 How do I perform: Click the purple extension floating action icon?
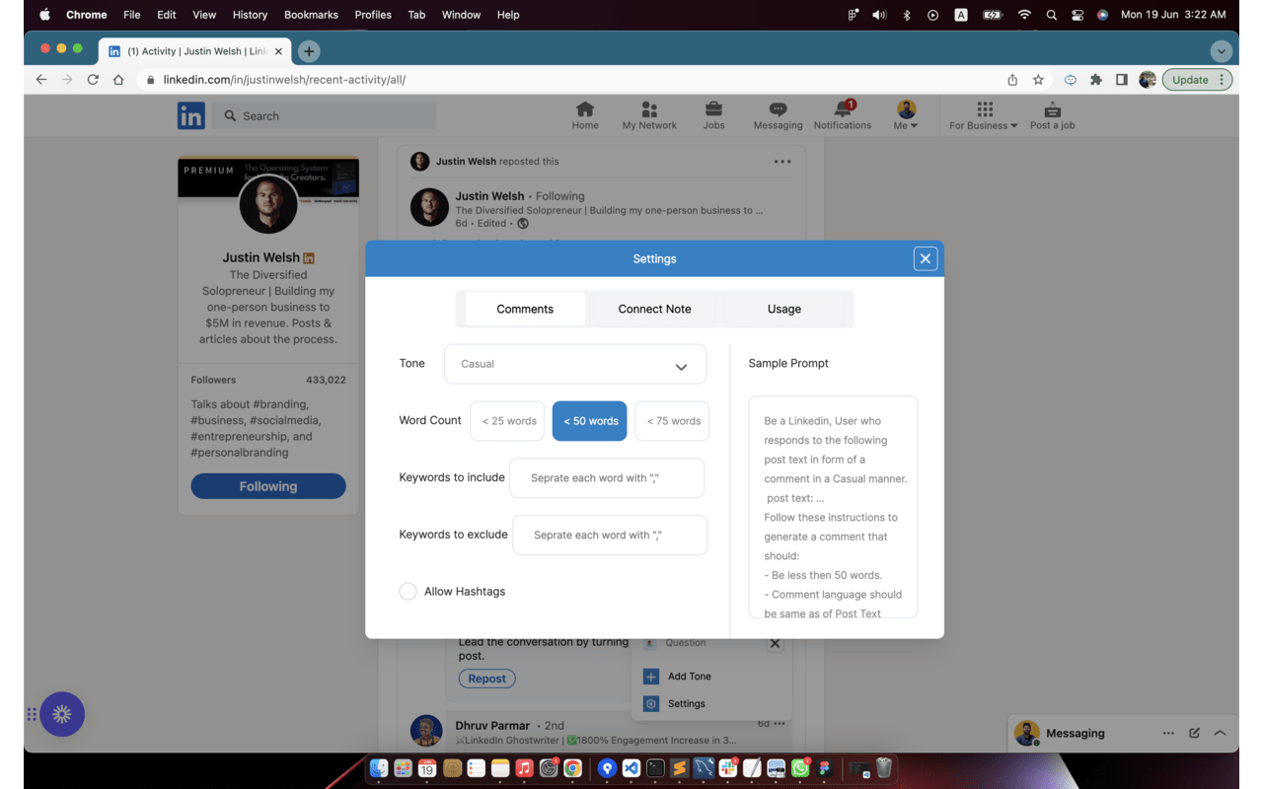click(x=63, y=714)
